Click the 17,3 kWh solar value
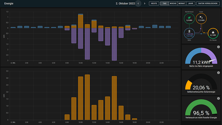222x125 pixels. click(x=201, y=20)
